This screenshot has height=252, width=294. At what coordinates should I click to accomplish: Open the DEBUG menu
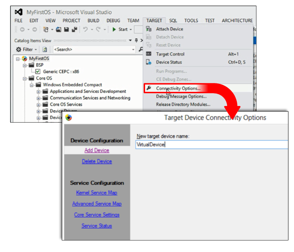113,20
